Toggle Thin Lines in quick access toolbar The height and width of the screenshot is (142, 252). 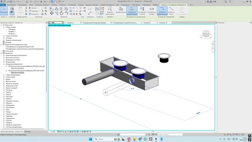(52, 2)
